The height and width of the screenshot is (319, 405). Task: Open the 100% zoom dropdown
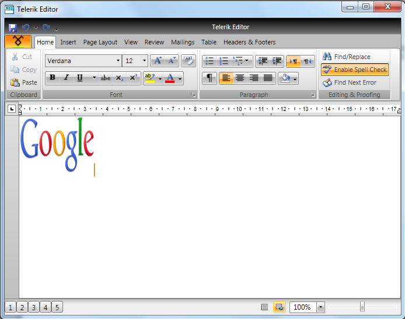[x=320, y=307]
